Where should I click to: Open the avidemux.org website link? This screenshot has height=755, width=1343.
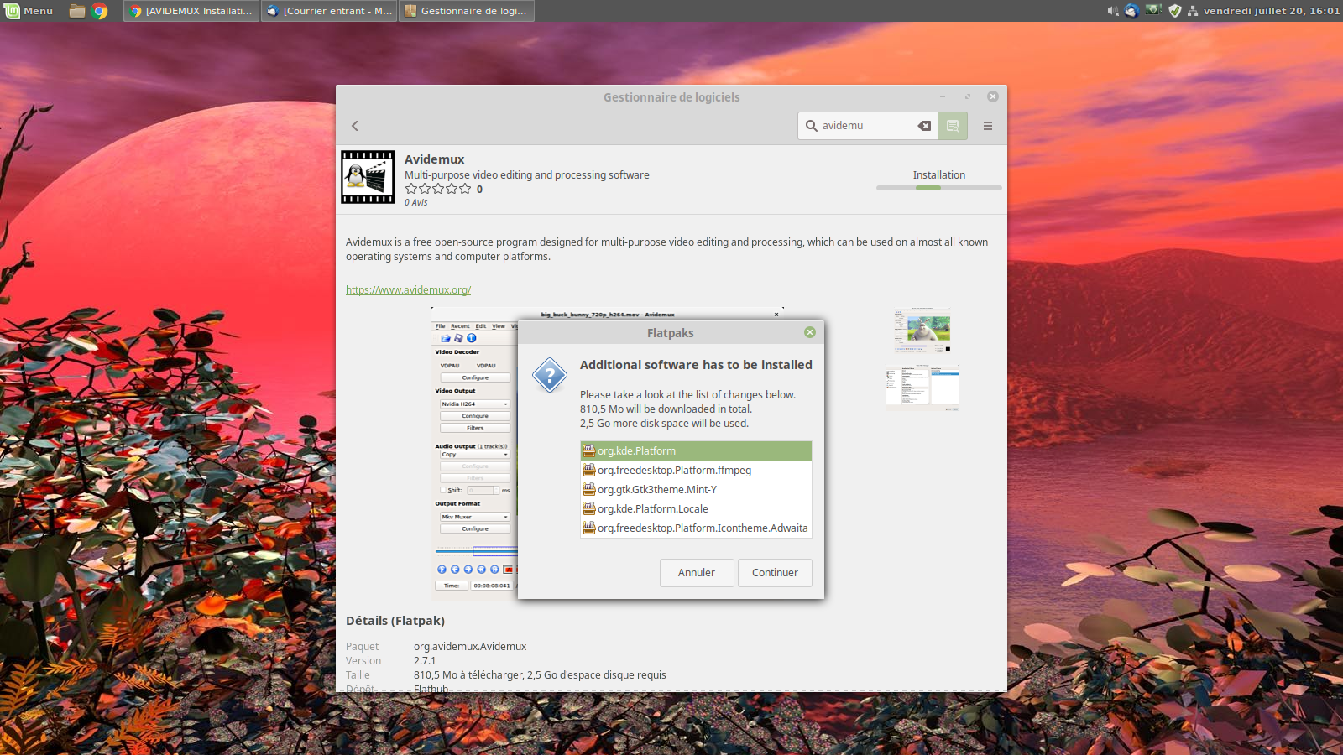[408, 290]
